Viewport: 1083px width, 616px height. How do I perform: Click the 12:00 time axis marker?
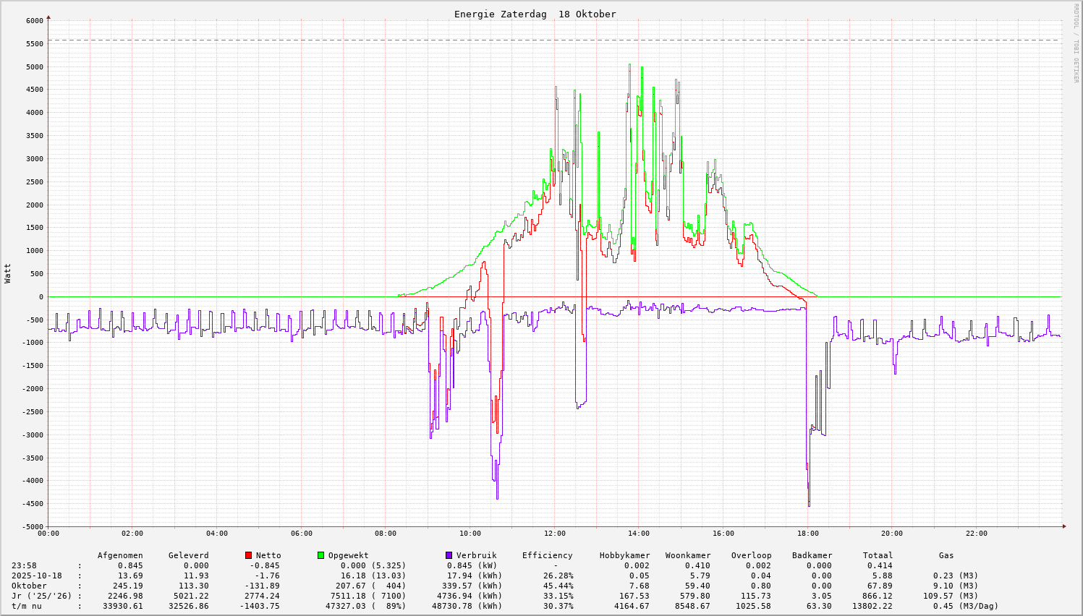554,534
